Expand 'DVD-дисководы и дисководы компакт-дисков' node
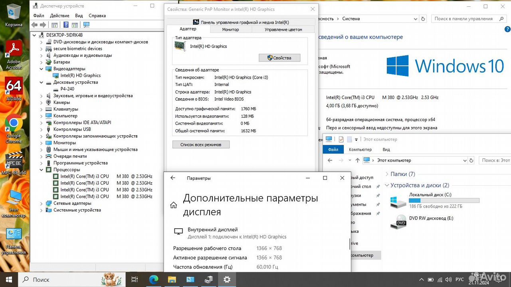This screenshot has width=511, height=287. [x=42, y=42]
